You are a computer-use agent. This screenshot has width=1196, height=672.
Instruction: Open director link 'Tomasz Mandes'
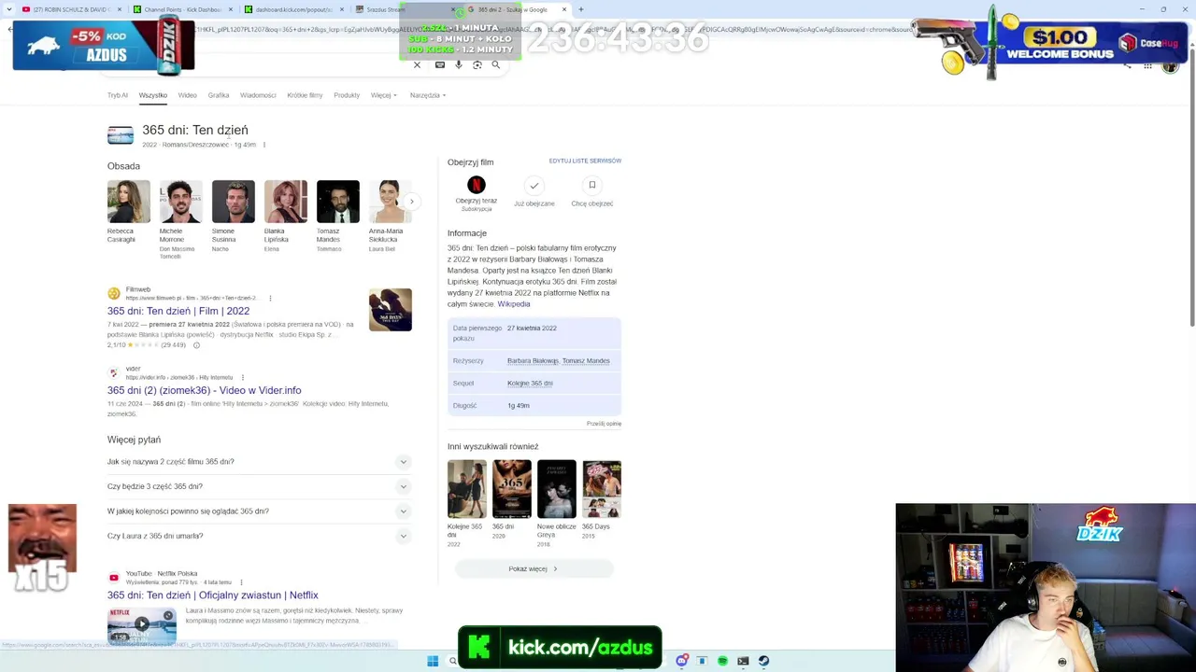(x=586, y=361)
